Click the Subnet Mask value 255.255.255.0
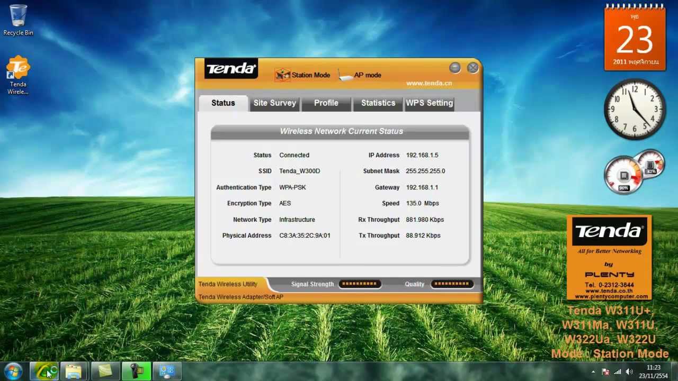Screen dimensions: 678x381 pyautogui.click(x=425, y=171)
